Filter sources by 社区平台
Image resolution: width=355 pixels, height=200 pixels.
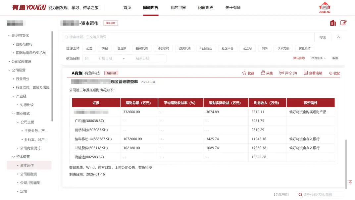[228, 48]
